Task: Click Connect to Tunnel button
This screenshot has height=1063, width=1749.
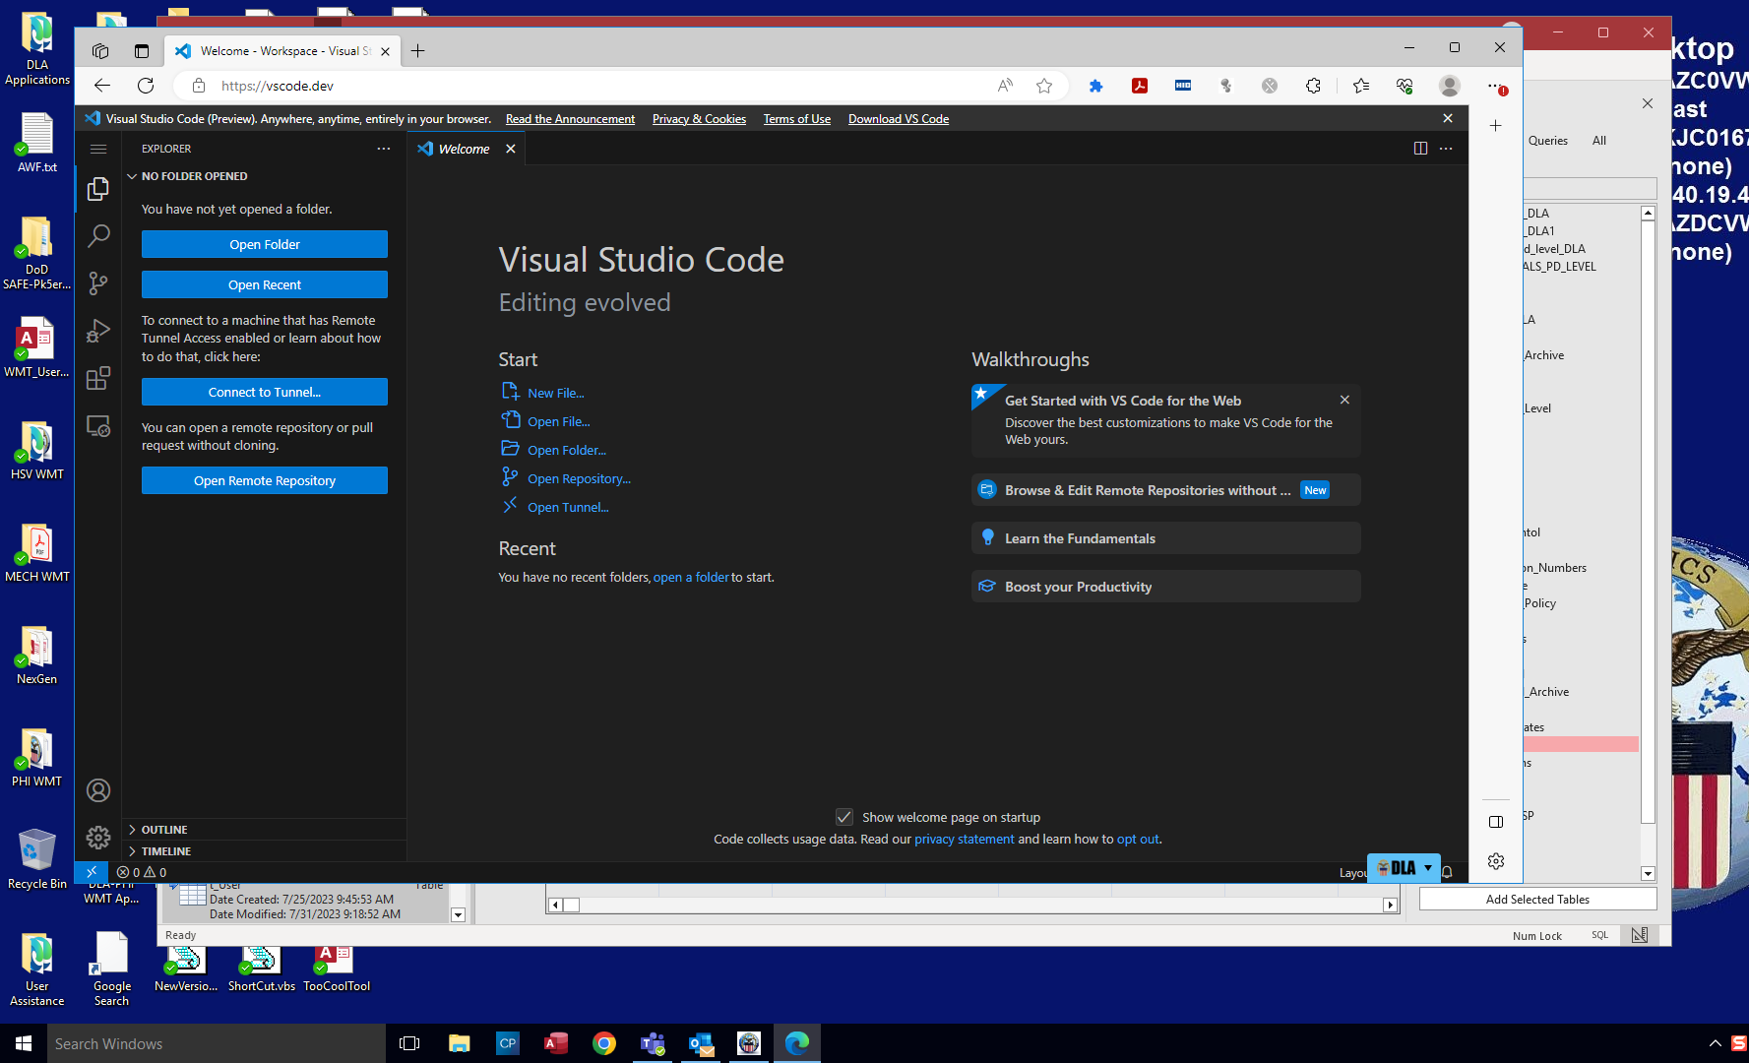Action: [265, 392]
